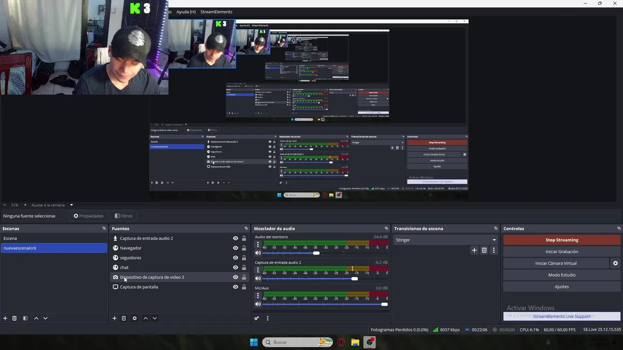Open virtual camera settings gear icon

[x=615, y=263]
